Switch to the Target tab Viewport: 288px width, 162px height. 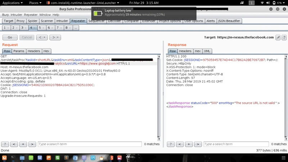(8, 21)
